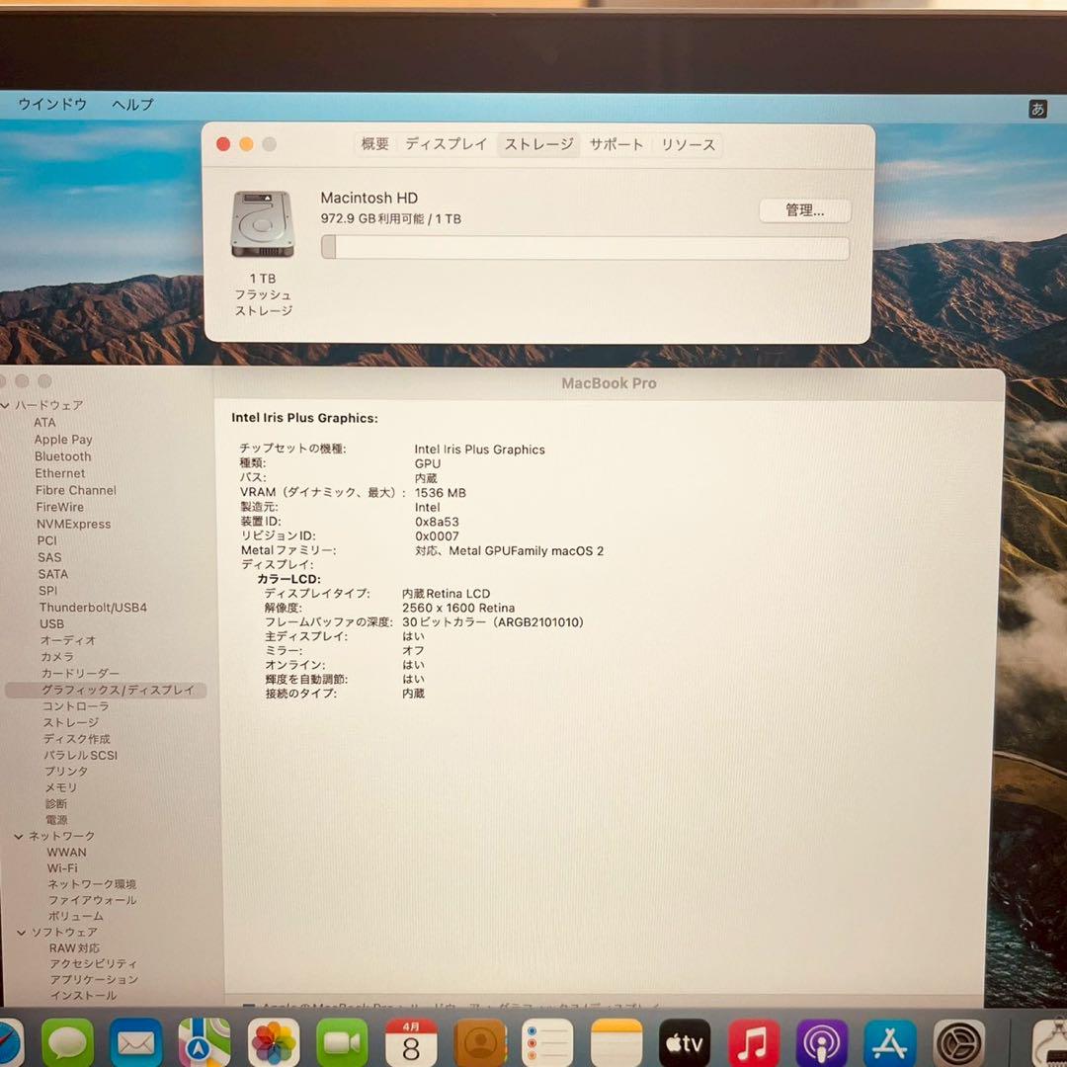Select ネットワーク環境 in the sidebar

92,884
